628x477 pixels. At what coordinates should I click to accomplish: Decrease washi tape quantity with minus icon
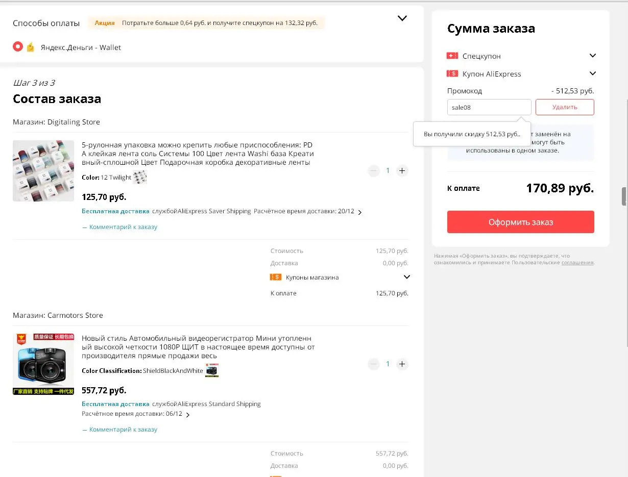(374, 171)
